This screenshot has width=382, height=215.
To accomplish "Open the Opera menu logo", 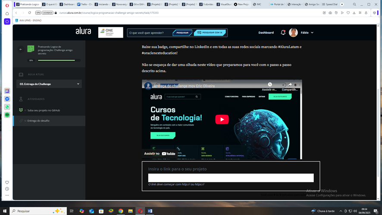I will pyautogui.click(x=7, y=5).
